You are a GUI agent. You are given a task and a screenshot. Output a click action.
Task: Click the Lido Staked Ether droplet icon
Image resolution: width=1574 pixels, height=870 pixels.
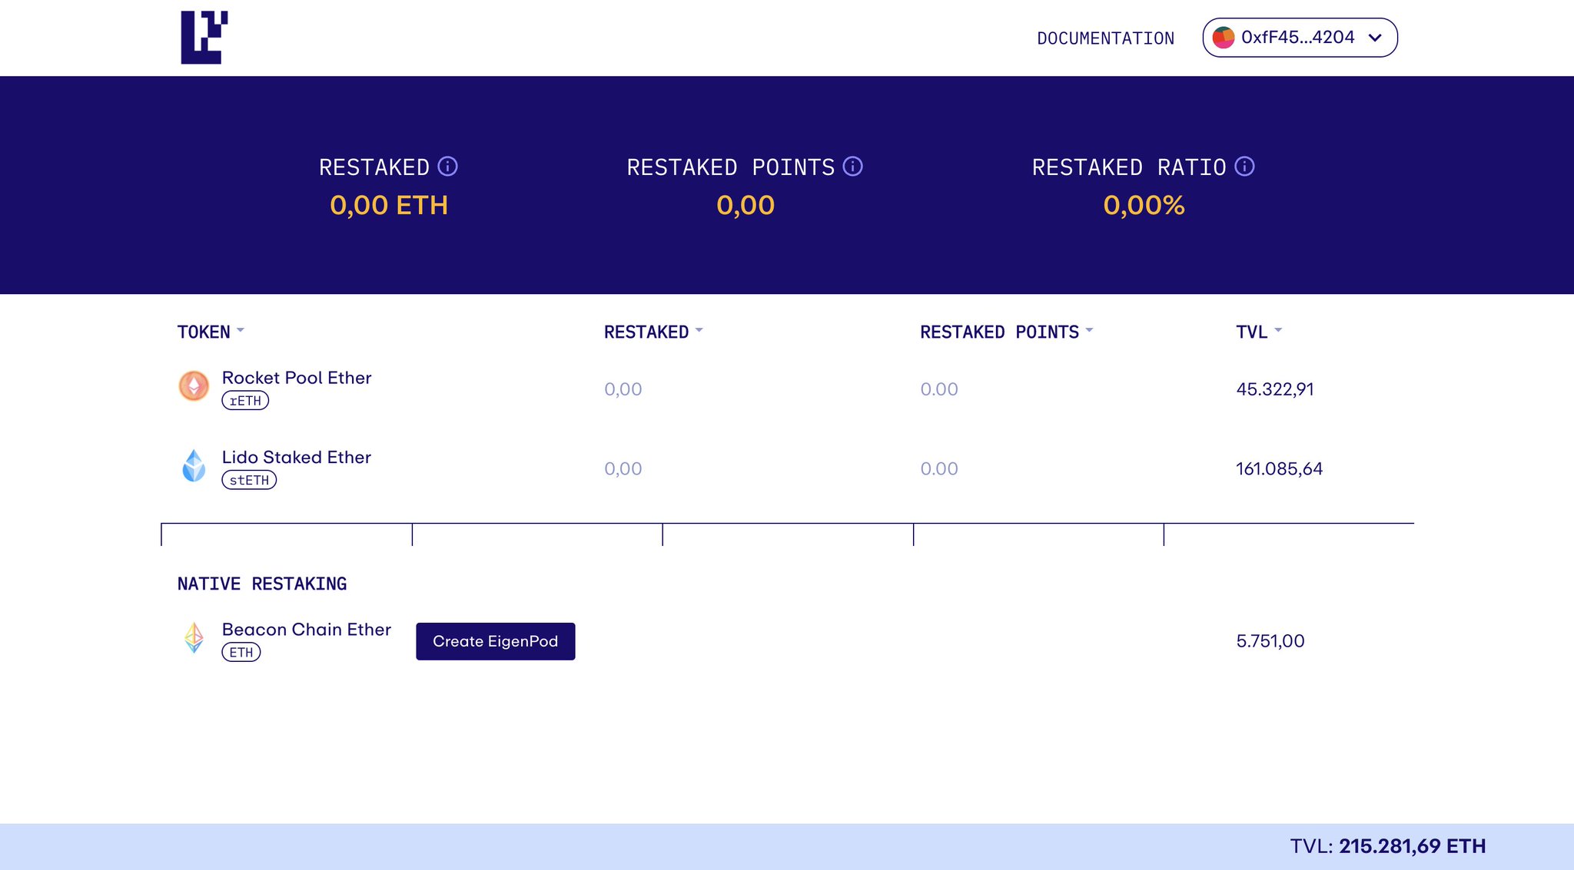coord(194,466)
